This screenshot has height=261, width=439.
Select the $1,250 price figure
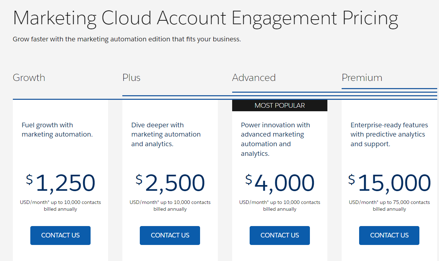click(60, 183)
